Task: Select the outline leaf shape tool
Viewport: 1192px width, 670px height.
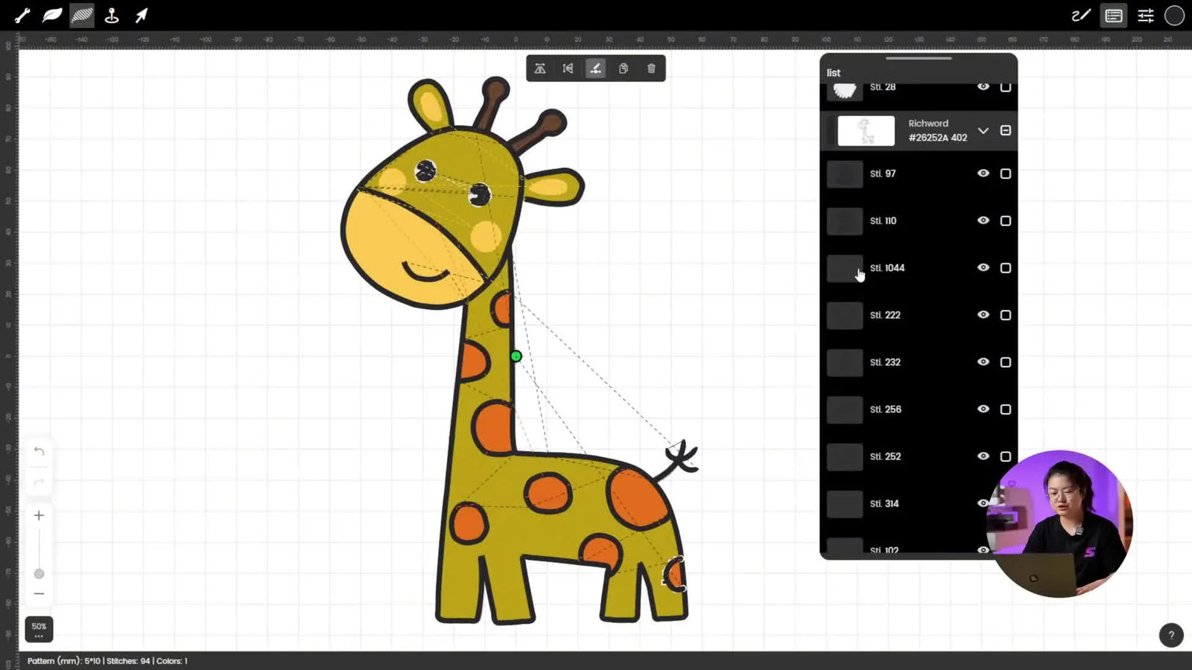Action: (50, 15)
